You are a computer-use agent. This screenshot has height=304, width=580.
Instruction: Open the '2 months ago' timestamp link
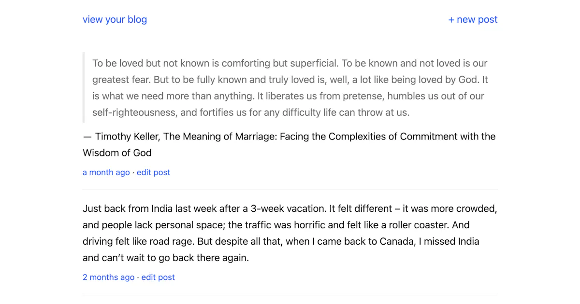(x=108, y=277)
